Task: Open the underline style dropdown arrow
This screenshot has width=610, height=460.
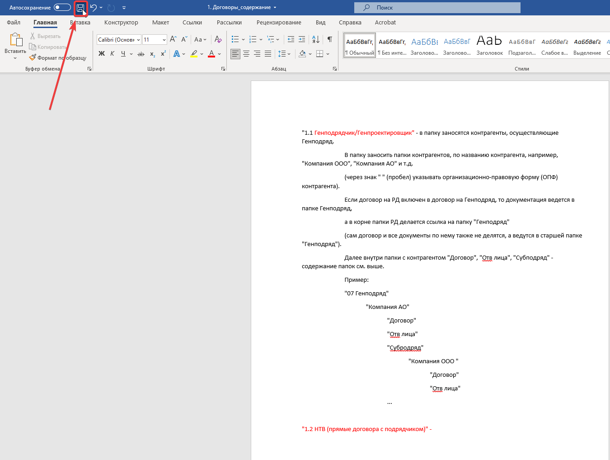Action: pyautogui.click(x=131, y=54)
